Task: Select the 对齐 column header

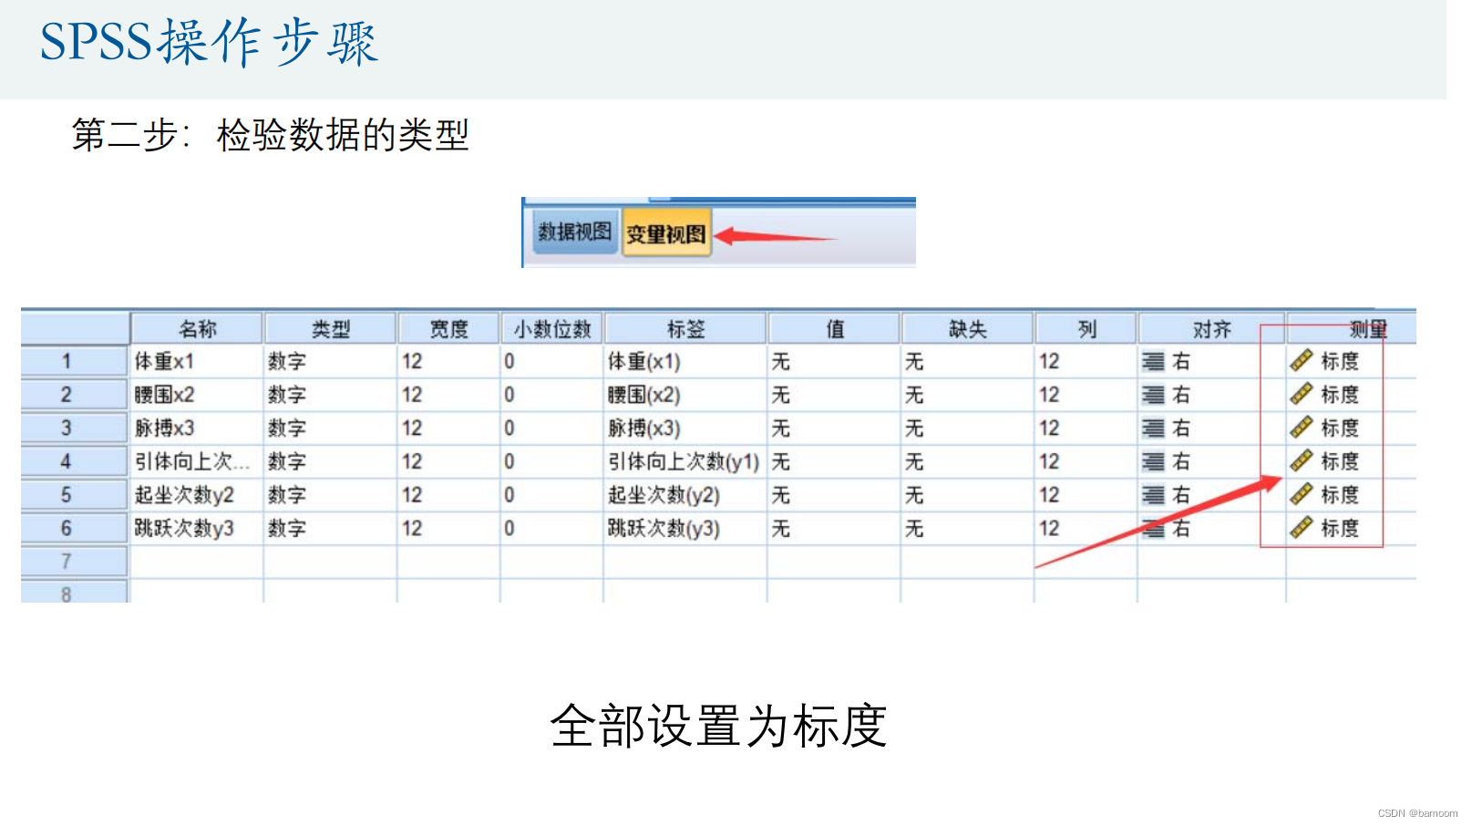Action: [x=1211, y=328]
